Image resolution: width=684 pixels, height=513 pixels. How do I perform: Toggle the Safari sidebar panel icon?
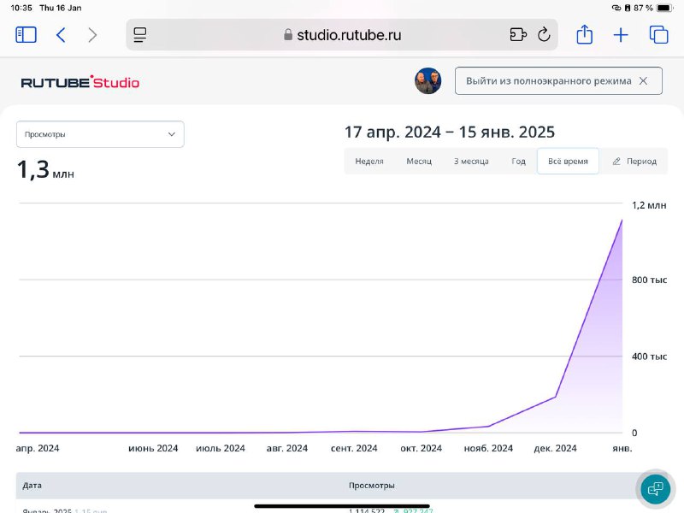[x=26, y=35]
